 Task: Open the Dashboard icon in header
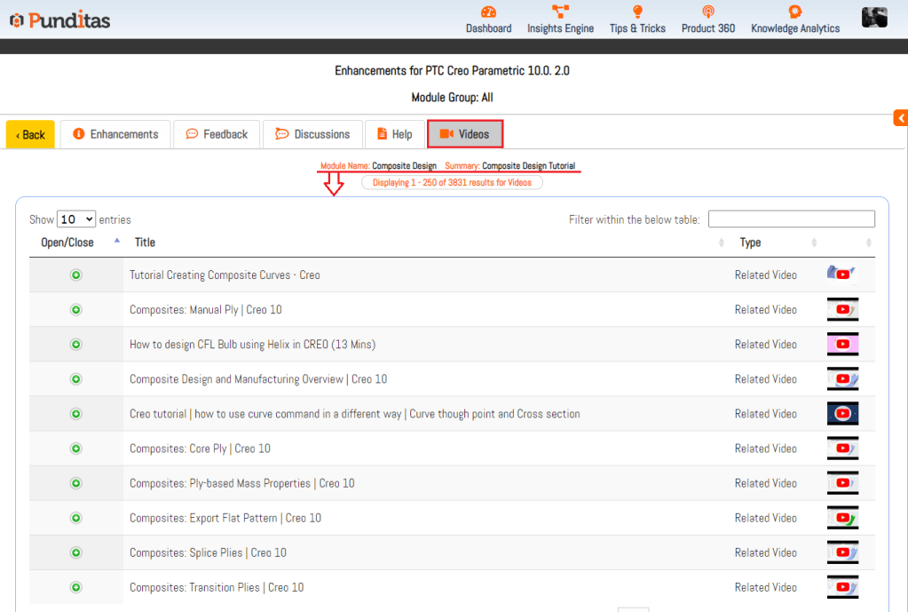click(488, 12)
